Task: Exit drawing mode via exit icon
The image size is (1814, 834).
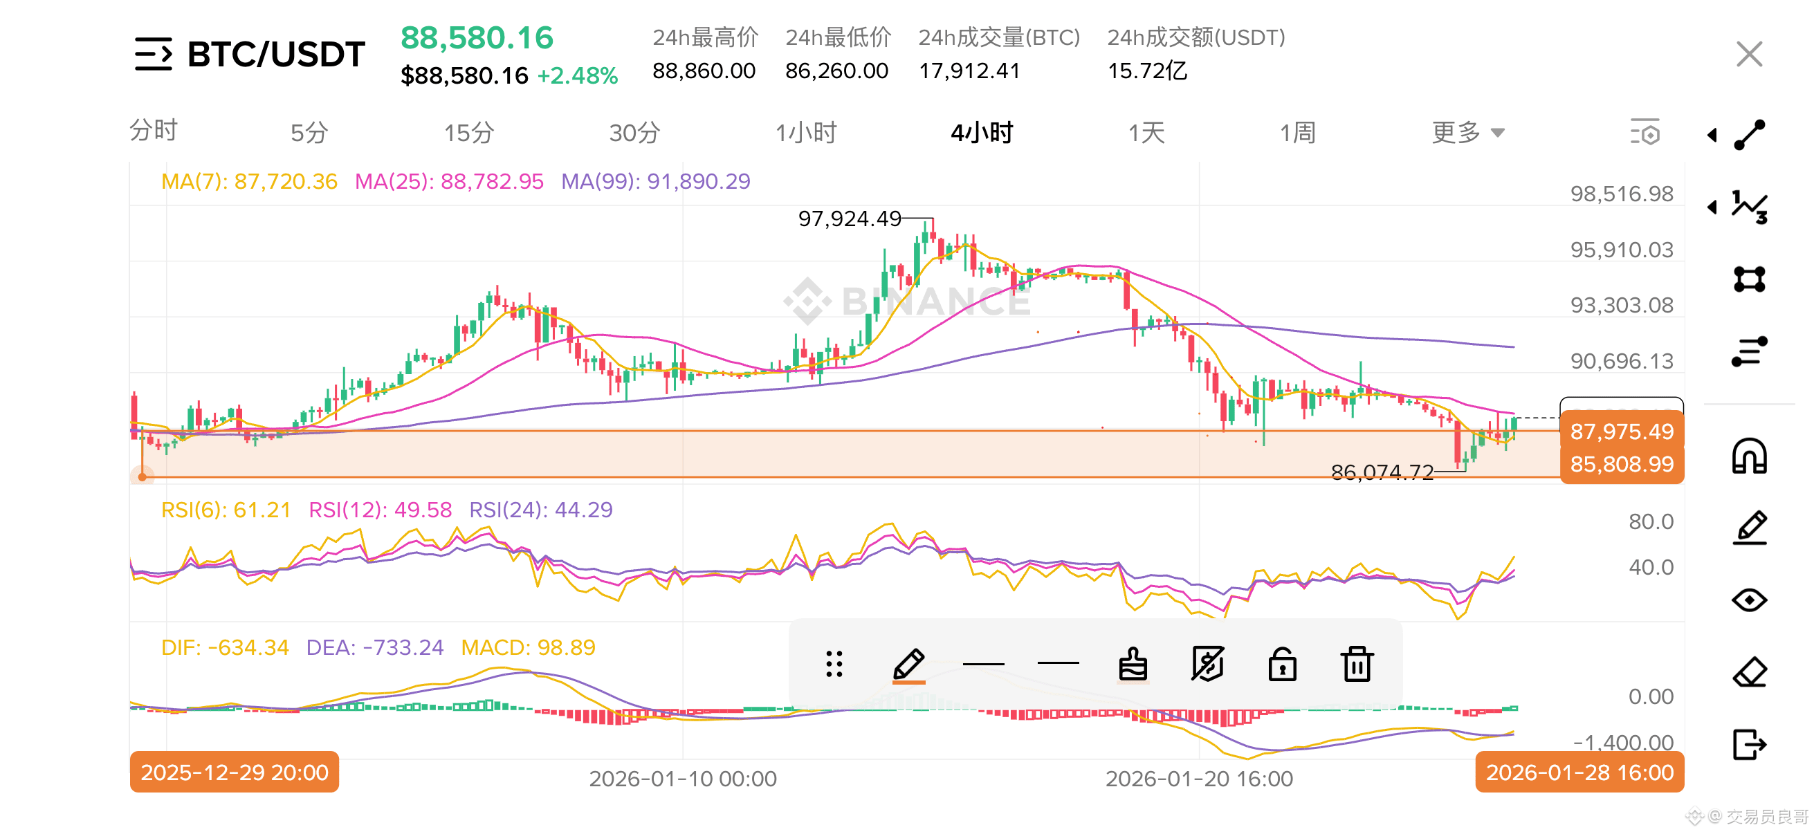Action: click(x=1749, y=744)
